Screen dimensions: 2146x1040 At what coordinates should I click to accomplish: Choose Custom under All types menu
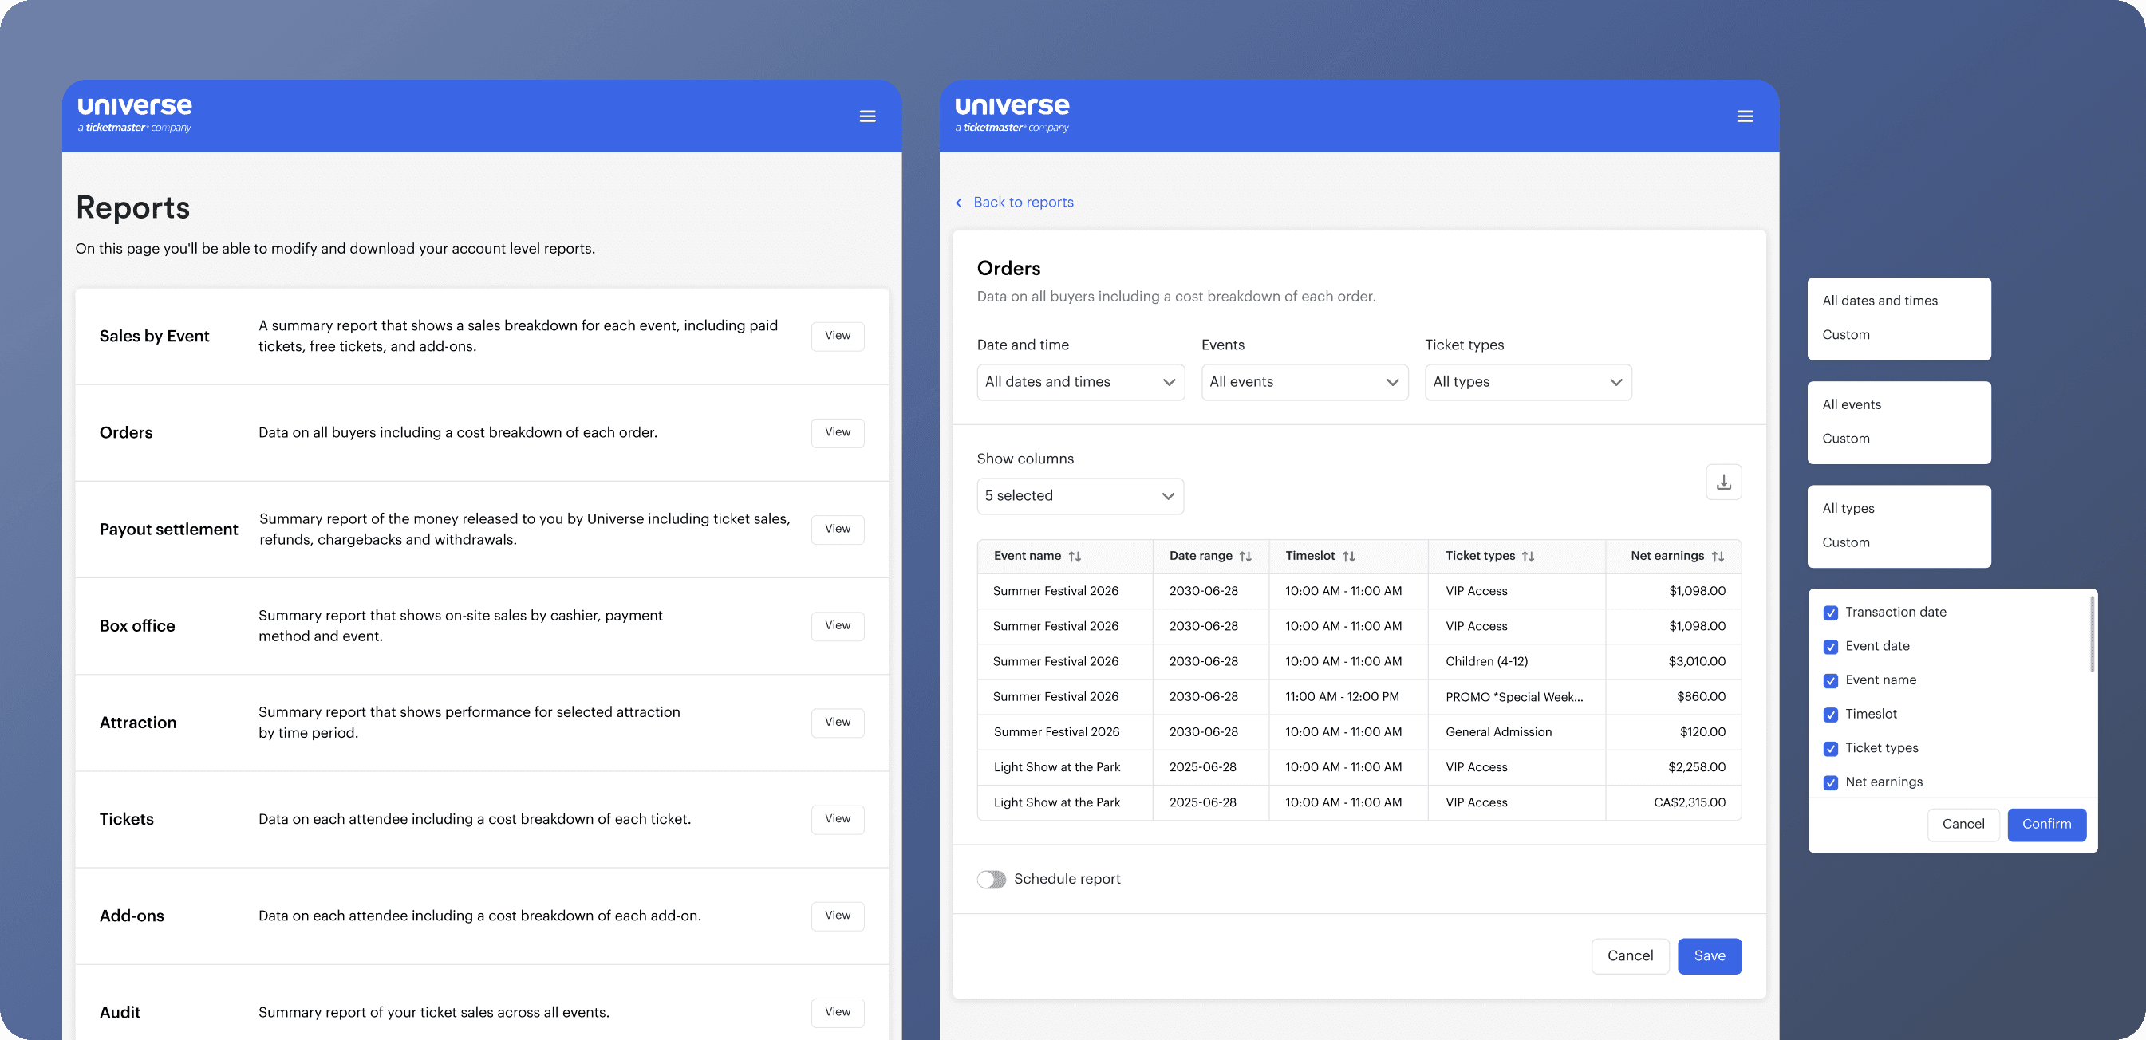tap(1845, 543)
